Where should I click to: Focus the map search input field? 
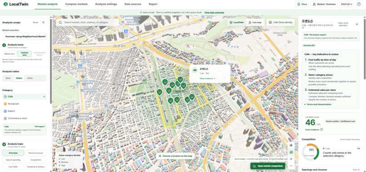pos(88,22)
